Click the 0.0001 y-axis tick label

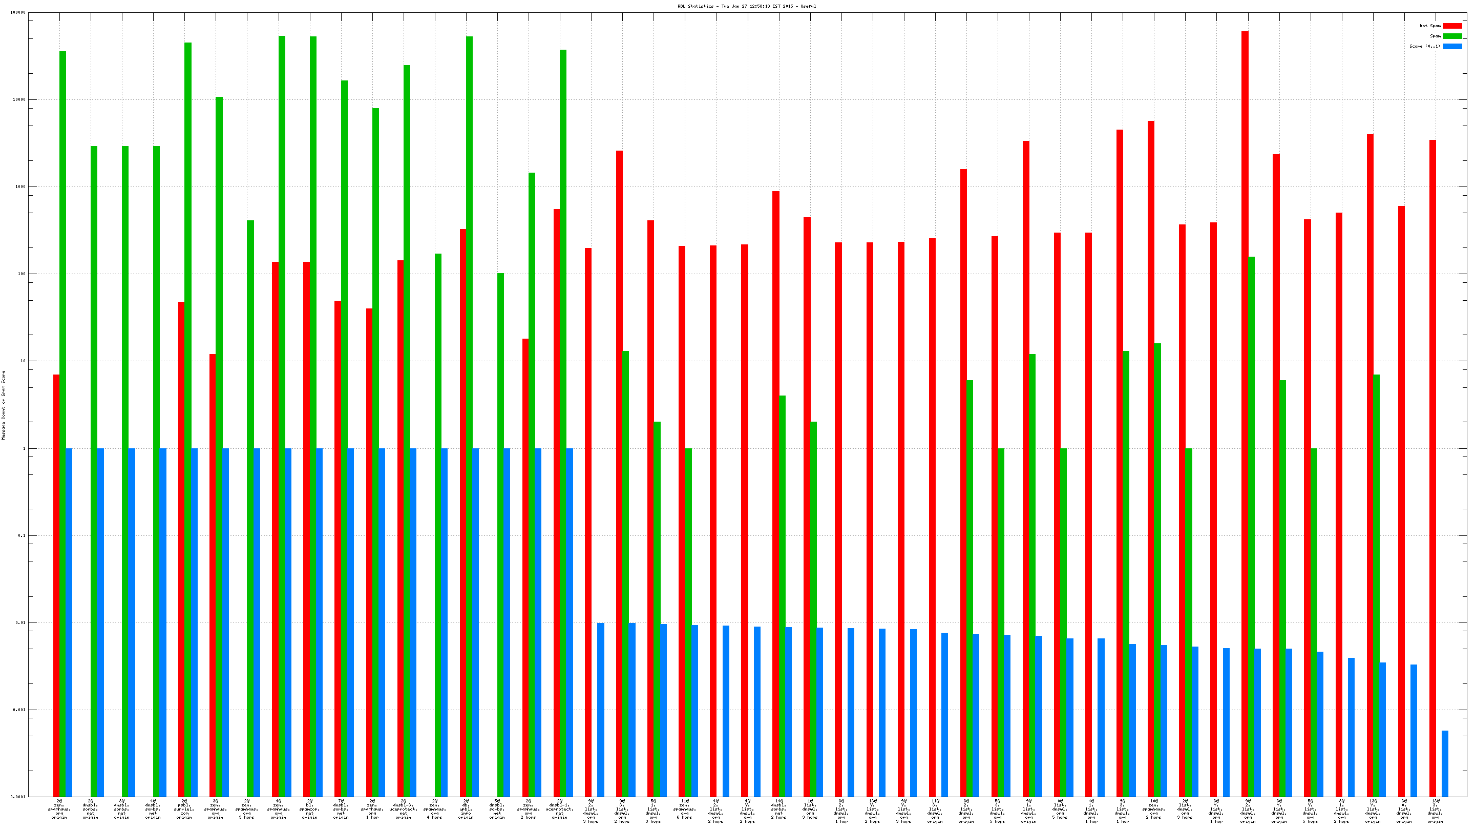click(x=18, y=797)
